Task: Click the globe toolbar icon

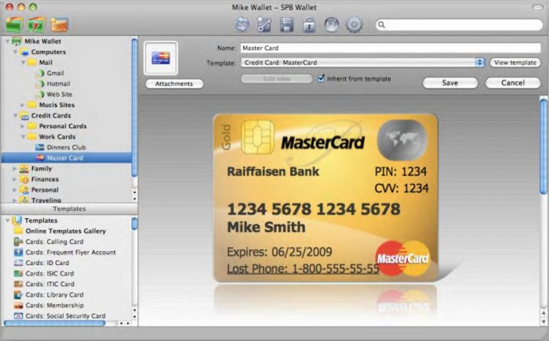Action: pyautogui.click(x=331, y=25)
